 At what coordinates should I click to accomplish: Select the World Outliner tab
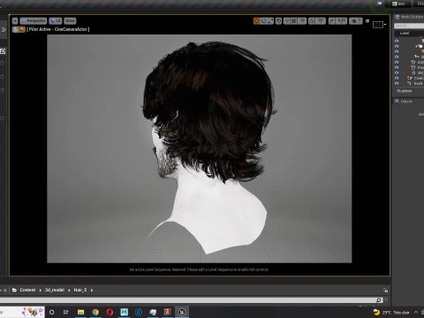409,17
